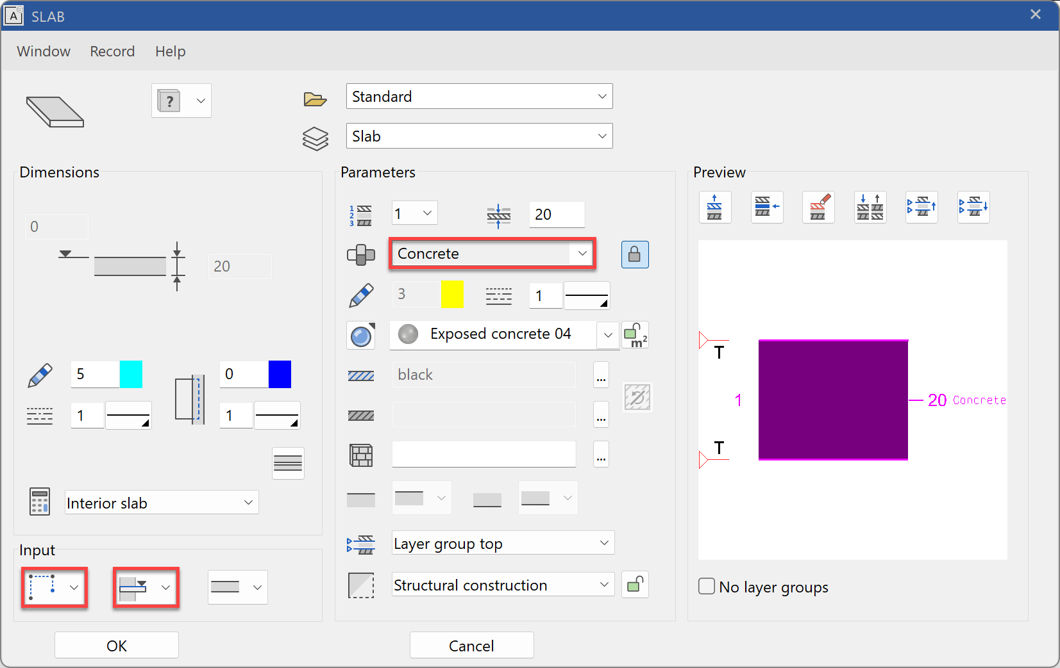Click the horizontal lines button in Dimensions
Image resolution: width=1060 pixels, height=668 pixels.
pos(288,463)
